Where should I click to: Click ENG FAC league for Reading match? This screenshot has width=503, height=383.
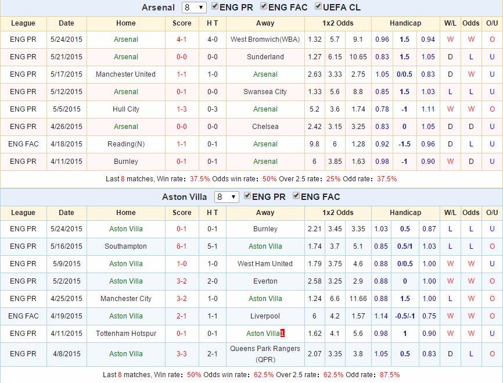tap(23, 144)
